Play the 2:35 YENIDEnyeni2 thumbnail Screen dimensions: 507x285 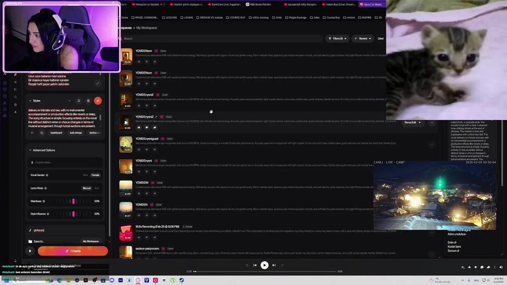point(126,123)
